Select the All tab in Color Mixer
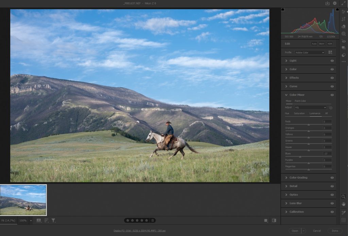 (326, 114)
